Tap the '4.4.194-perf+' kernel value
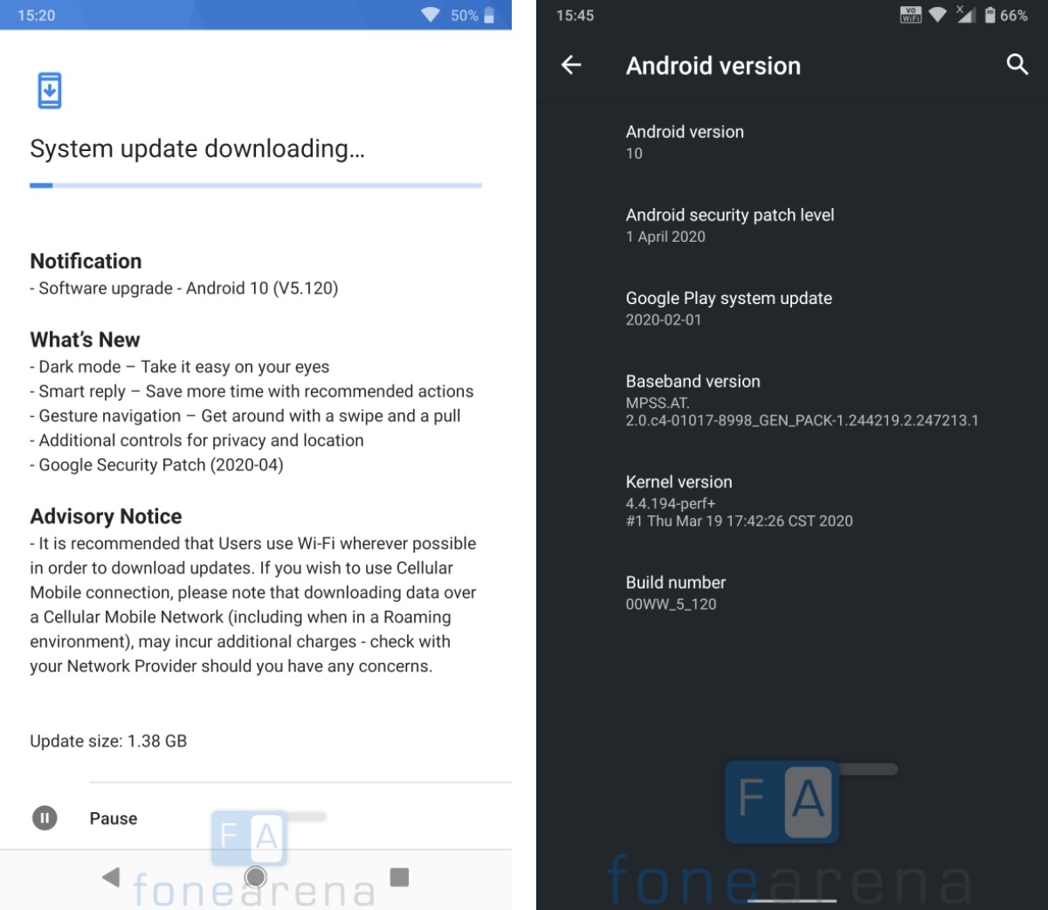This screenshot has height=910, width=1048. pos(671,504)
